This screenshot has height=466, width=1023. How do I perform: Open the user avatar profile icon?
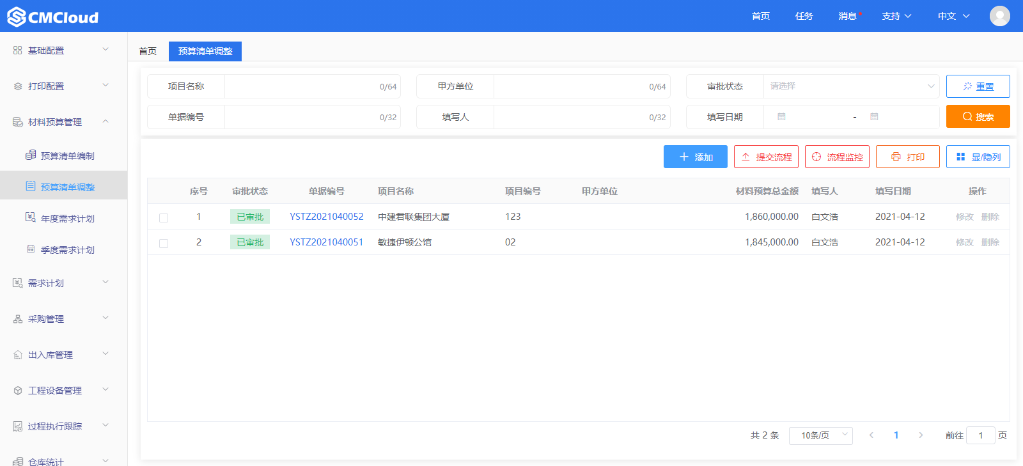pyautogui.click(x=999, y=16)
